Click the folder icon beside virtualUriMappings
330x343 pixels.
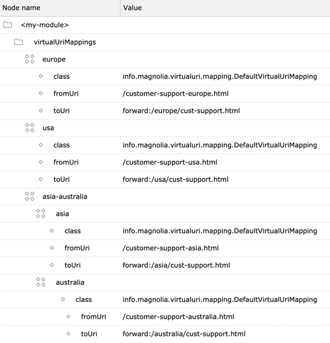[x=19, y=42]
